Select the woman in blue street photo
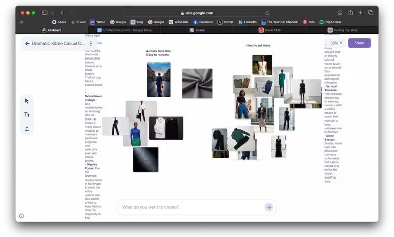 click(159, 79)
